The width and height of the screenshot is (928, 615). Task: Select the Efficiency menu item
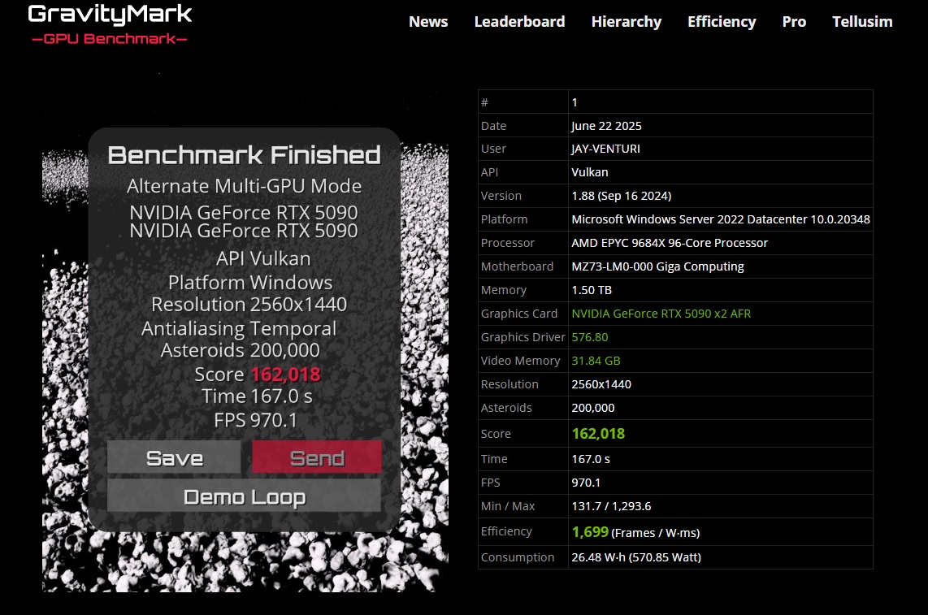[x=722, y=22]
